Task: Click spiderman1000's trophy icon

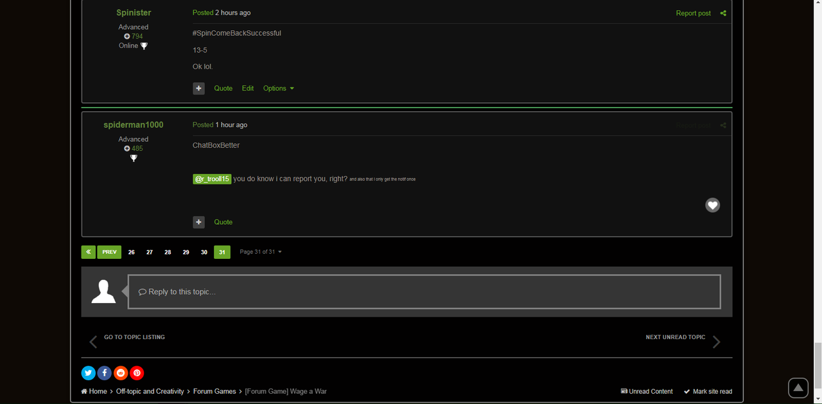Action: [x=134, y=158]
